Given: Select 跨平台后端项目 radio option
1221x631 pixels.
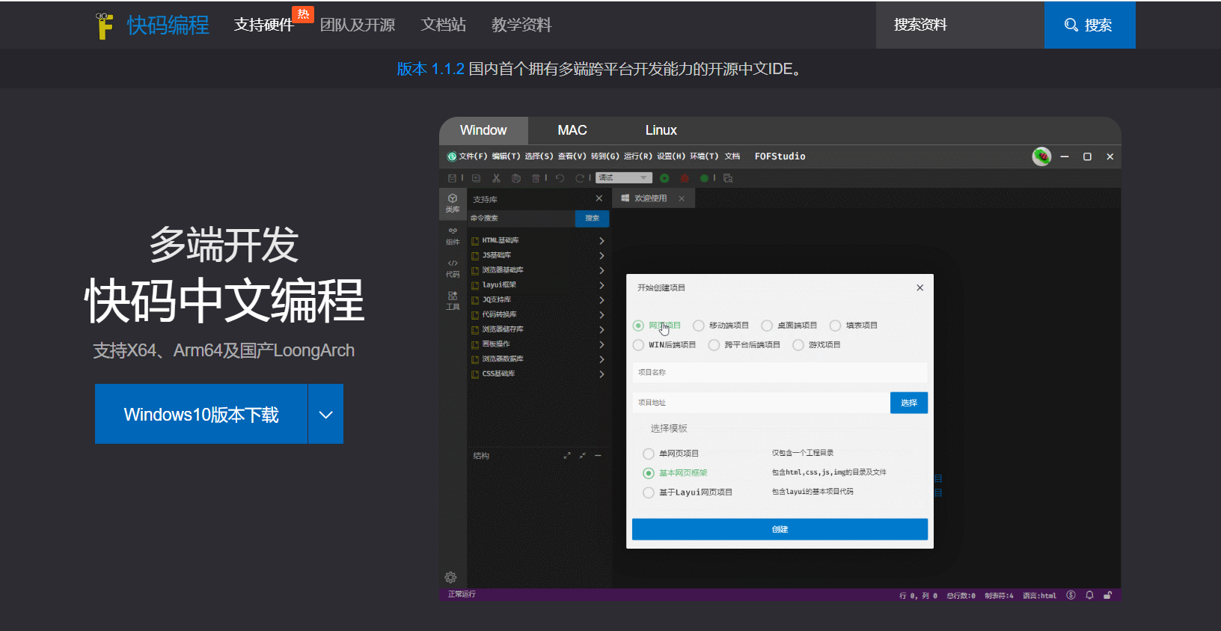Looking at the screenshot, I should pyautogui.click(x=714, y=345).
